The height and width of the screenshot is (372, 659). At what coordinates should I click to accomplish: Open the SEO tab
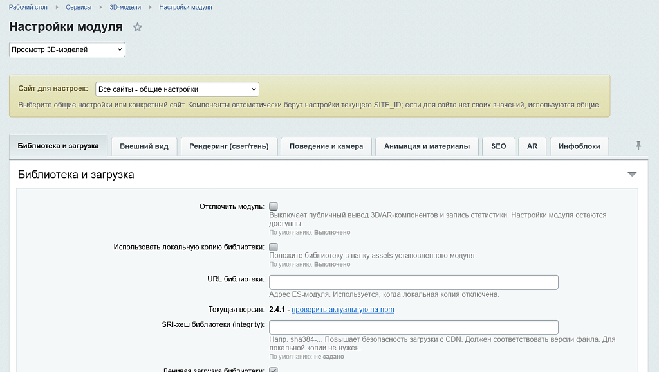click(499, 146)
